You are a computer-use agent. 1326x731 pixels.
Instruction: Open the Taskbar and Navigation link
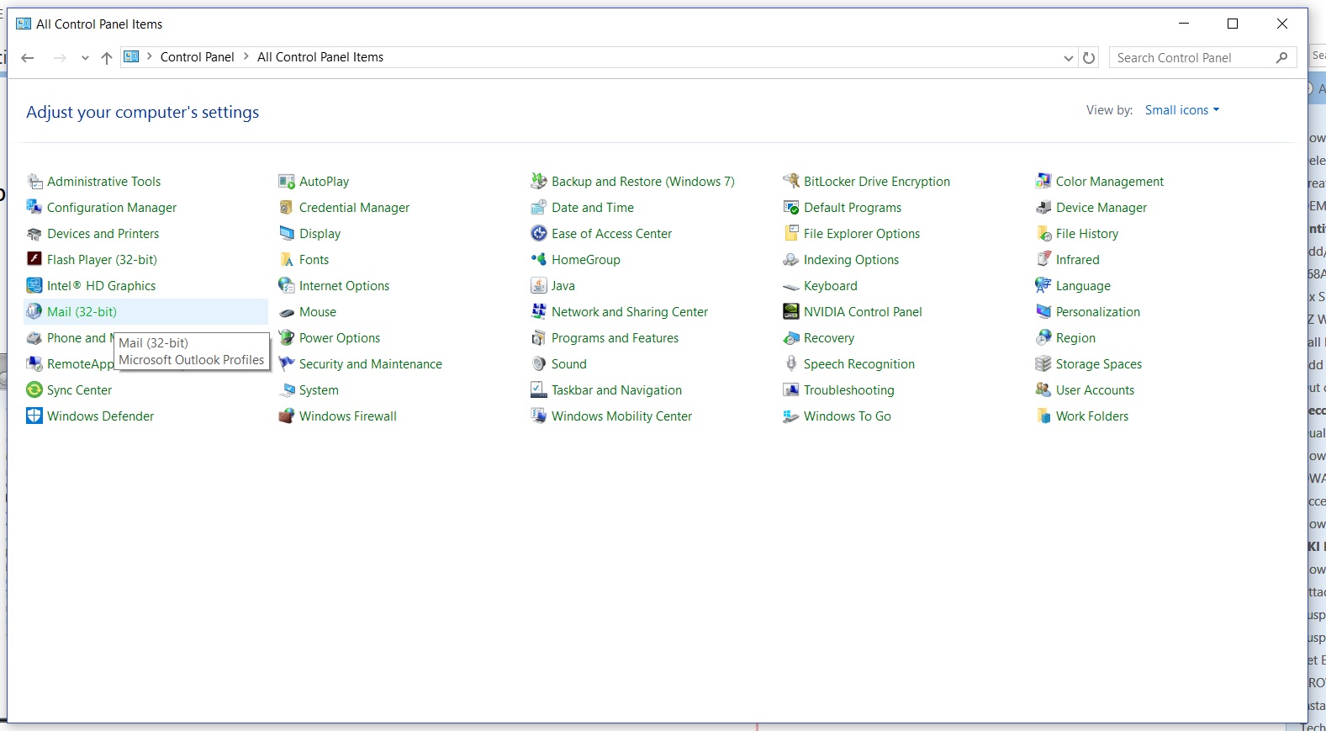[x=617, y=390]
